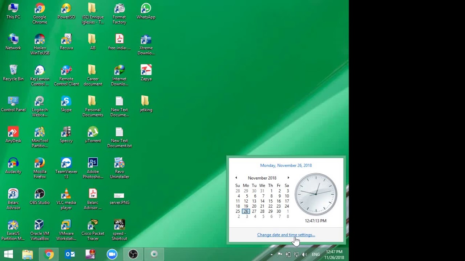465x261 pixels.
Task: Select Remote Control Client icon
Action: click(x=66, y=75)
